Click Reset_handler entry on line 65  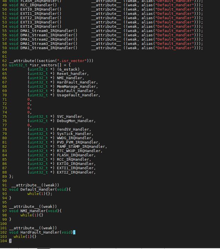pos(71,74)
